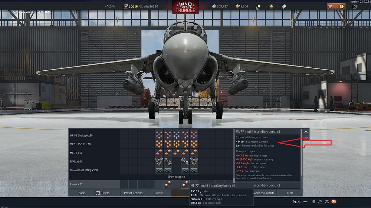371x208 pixels.
Task: Go Back from the weapon presets panel
Action: [x=81, y=193]
